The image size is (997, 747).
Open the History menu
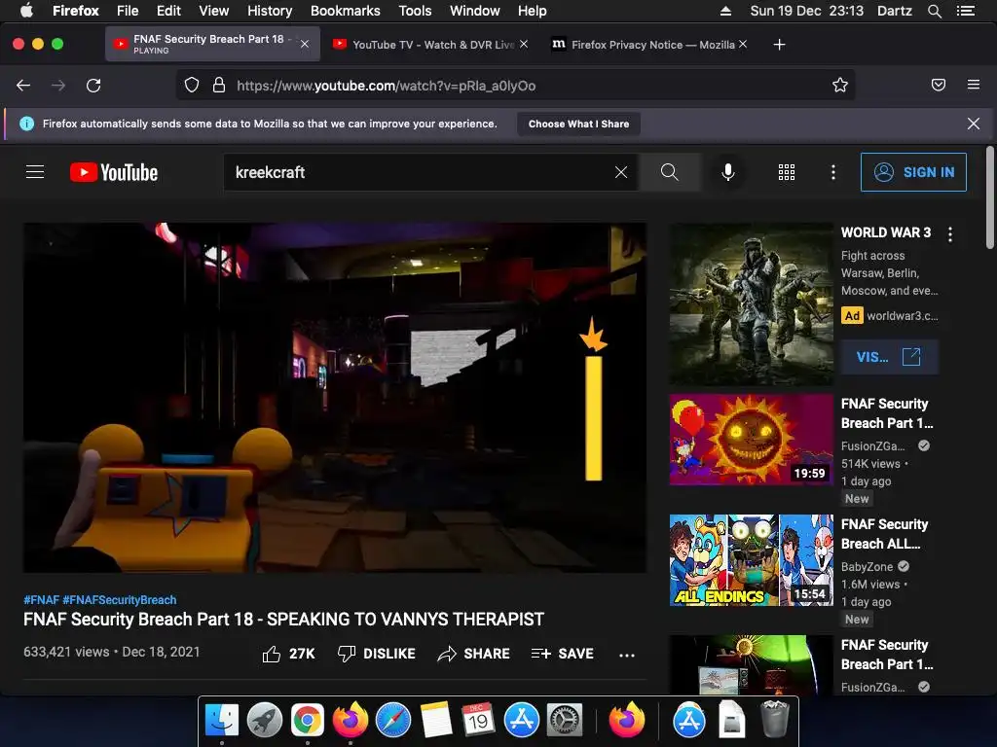pos(270,11)
